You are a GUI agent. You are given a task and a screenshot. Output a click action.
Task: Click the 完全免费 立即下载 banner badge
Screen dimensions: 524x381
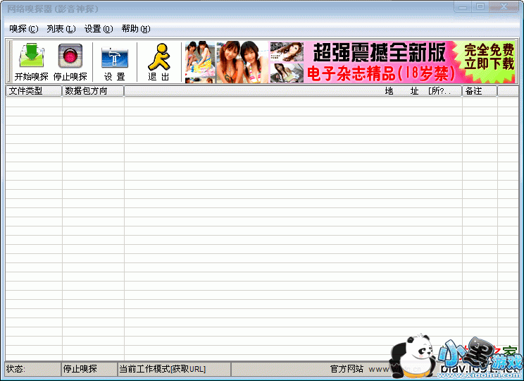(x=489, y=57)
